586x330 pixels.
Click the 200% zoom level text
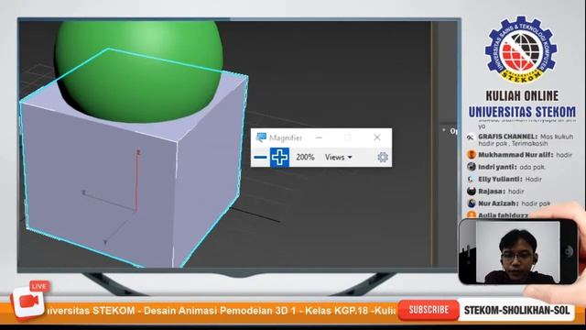(305, 157)
